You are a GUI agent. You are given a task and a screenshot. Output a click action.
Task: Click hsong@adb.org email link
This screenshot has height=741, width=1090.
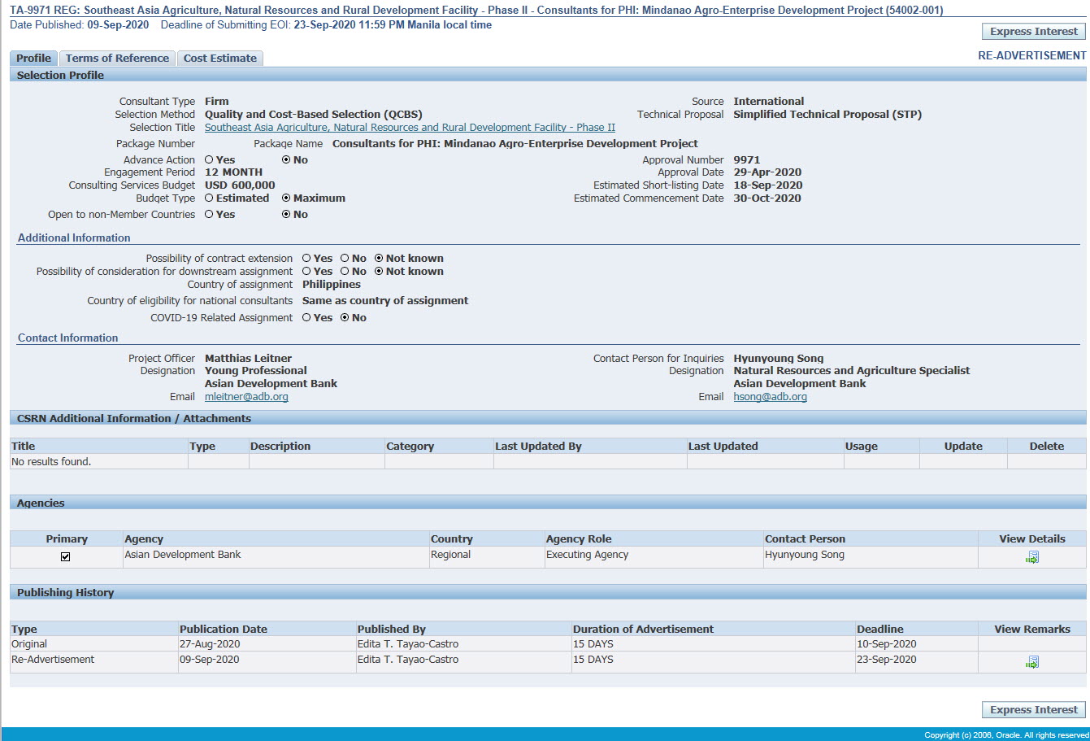pos(770,397)
